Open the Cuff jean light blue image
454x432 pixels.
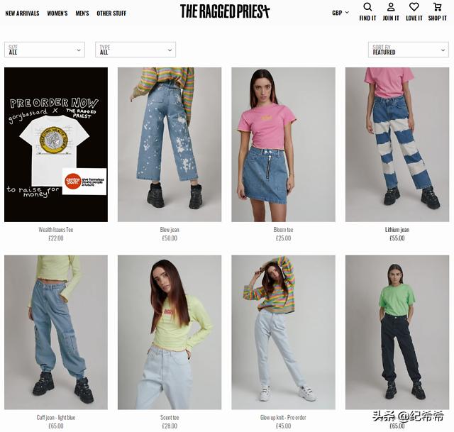tap(56, 333)
